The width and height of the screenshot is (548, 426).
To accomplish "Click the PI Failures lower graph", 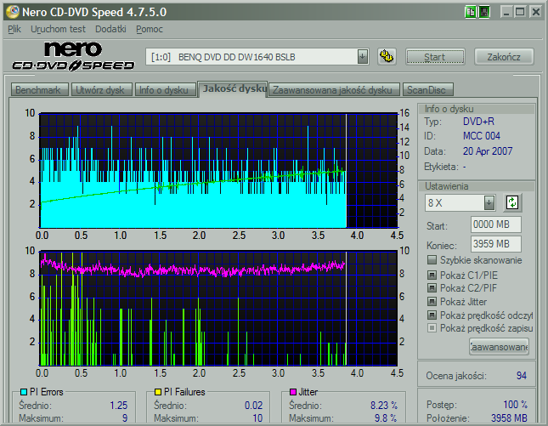I will coord(219,308).
